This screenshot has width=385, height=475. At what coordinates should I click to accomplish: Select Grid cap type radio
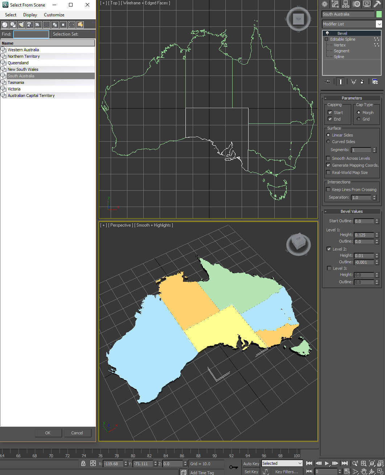click(359, 119)
